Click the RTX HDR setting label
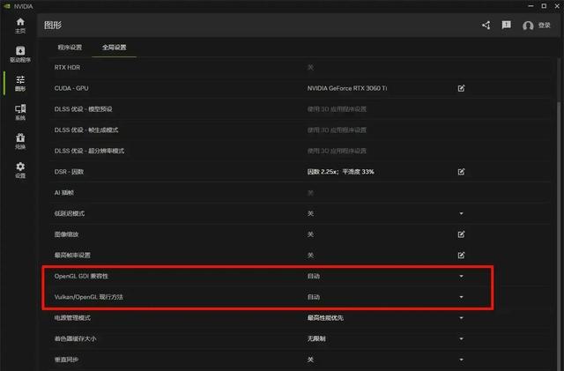This screenshot has width=564, height=371. click(67, 67)
